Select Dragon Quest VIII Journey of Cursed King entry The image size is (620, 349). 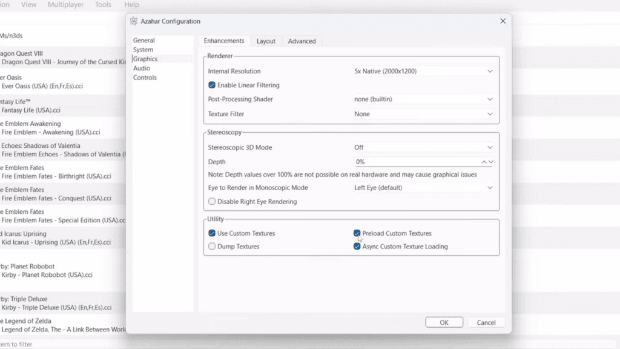click(62, 58)
